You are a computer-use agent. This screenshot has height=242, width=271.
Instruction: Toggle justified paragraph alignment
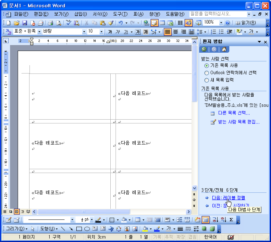168,32
